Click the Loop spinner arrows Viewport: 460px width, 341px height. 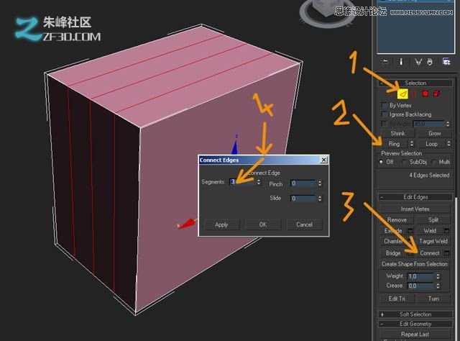[448, 144]
